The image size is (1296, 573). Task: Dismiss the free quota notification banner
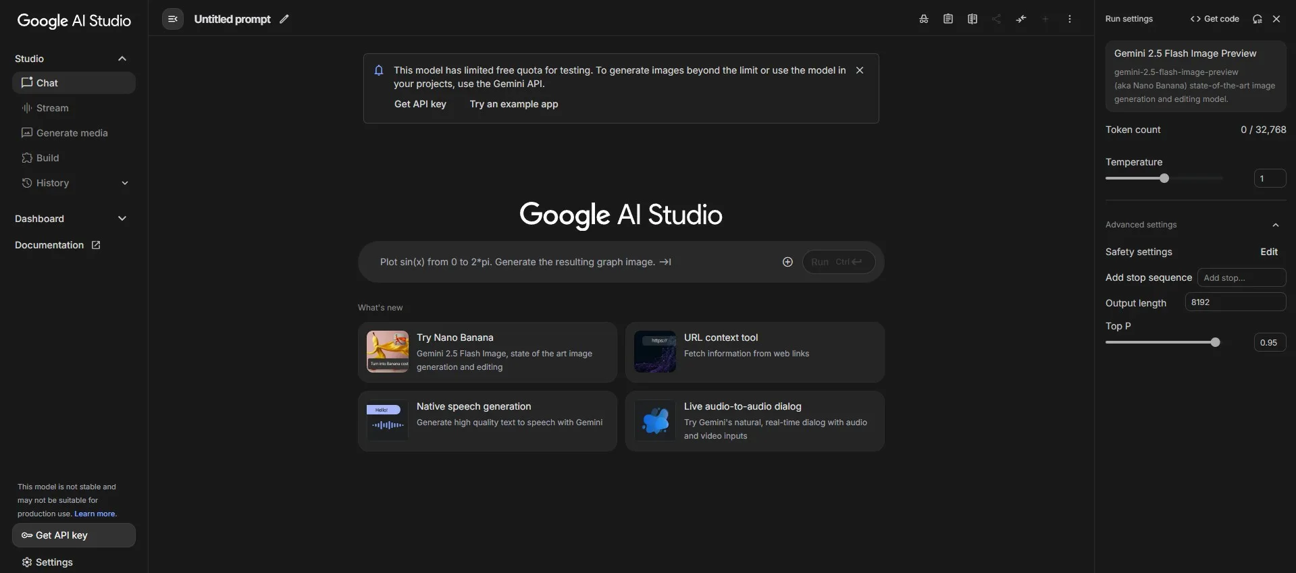(859, 70)
